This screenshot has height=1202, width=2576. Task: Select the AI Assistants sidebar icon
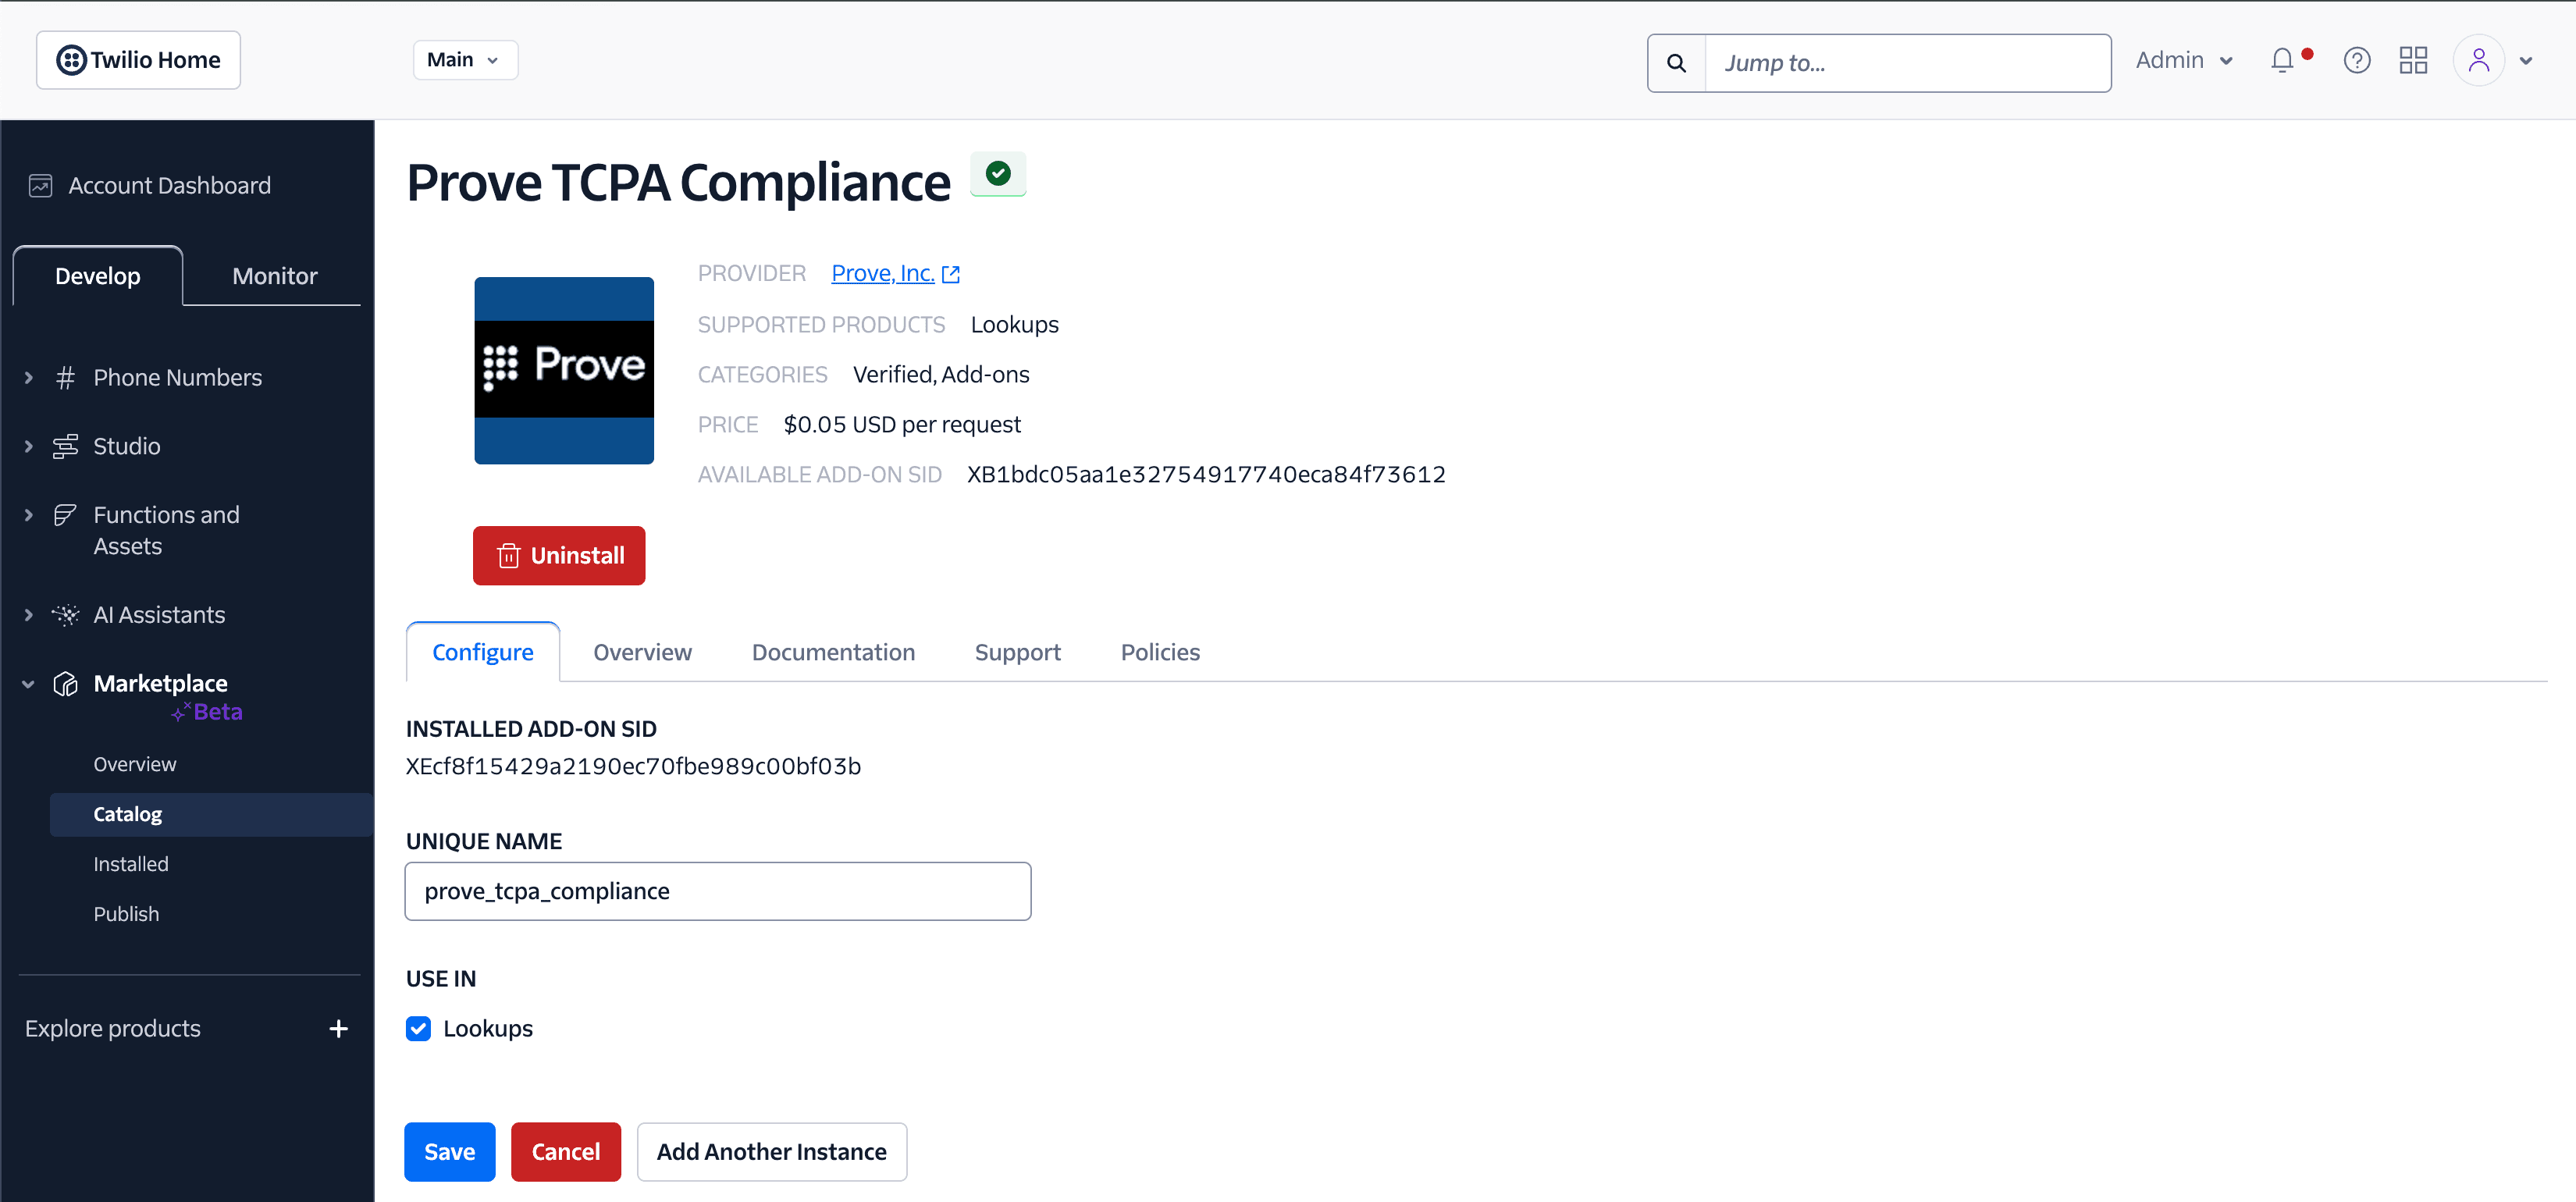point(65,614)
